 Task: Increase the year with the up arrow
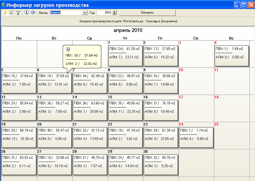point(114,11)
